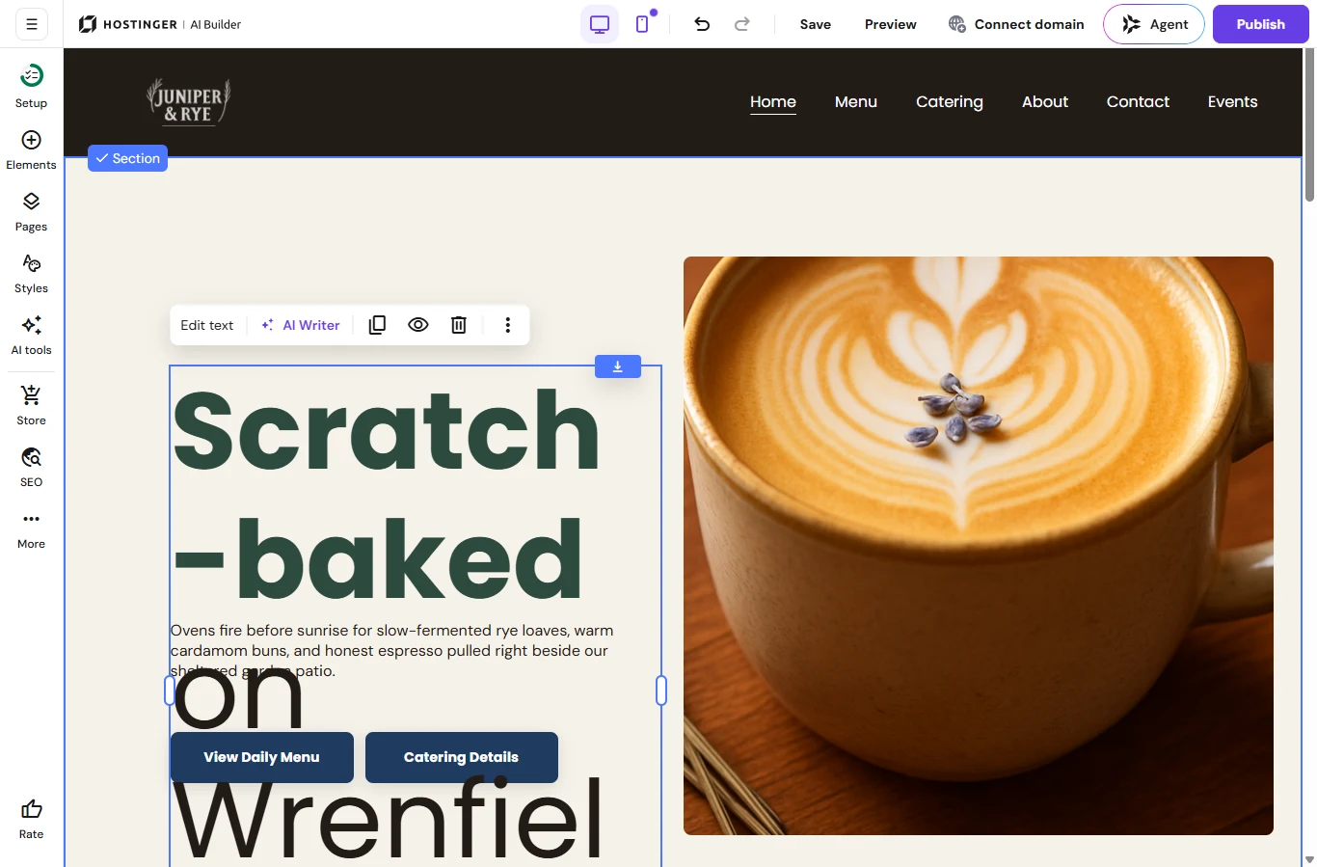Delete the selected text element
Viewport: 1317px width, 867px height.
(459, 325)
